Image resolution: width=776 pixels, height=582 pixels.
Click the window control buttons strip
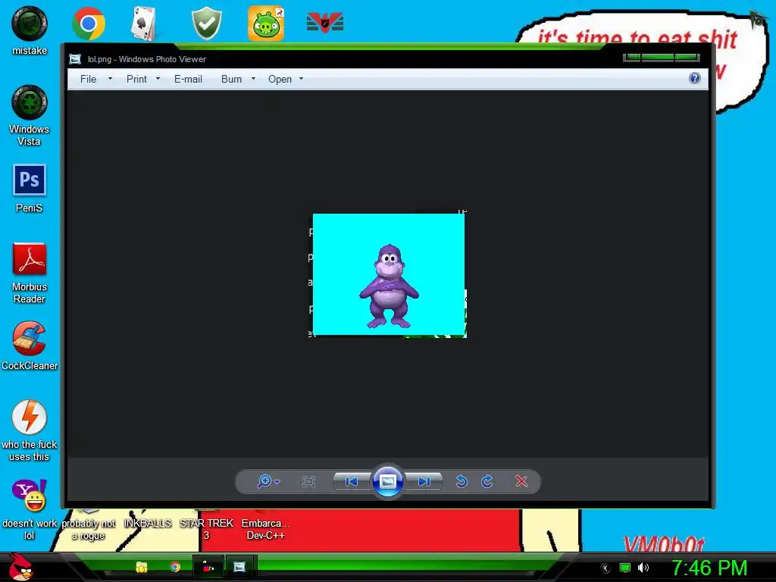click(x=661, y=58)
